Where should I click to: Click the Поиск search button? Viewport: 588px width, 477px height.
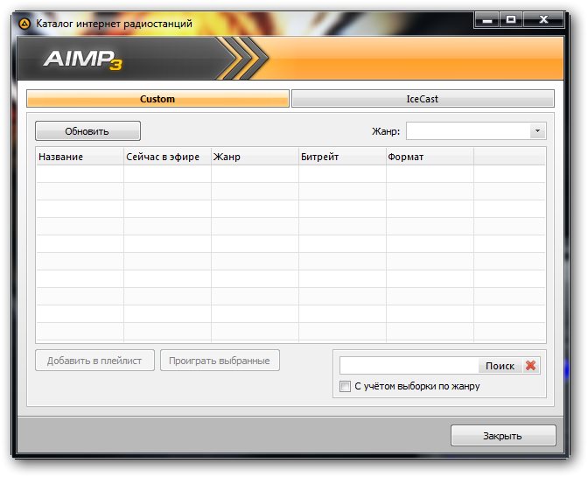pyautogui.click(x=500, y=366)
